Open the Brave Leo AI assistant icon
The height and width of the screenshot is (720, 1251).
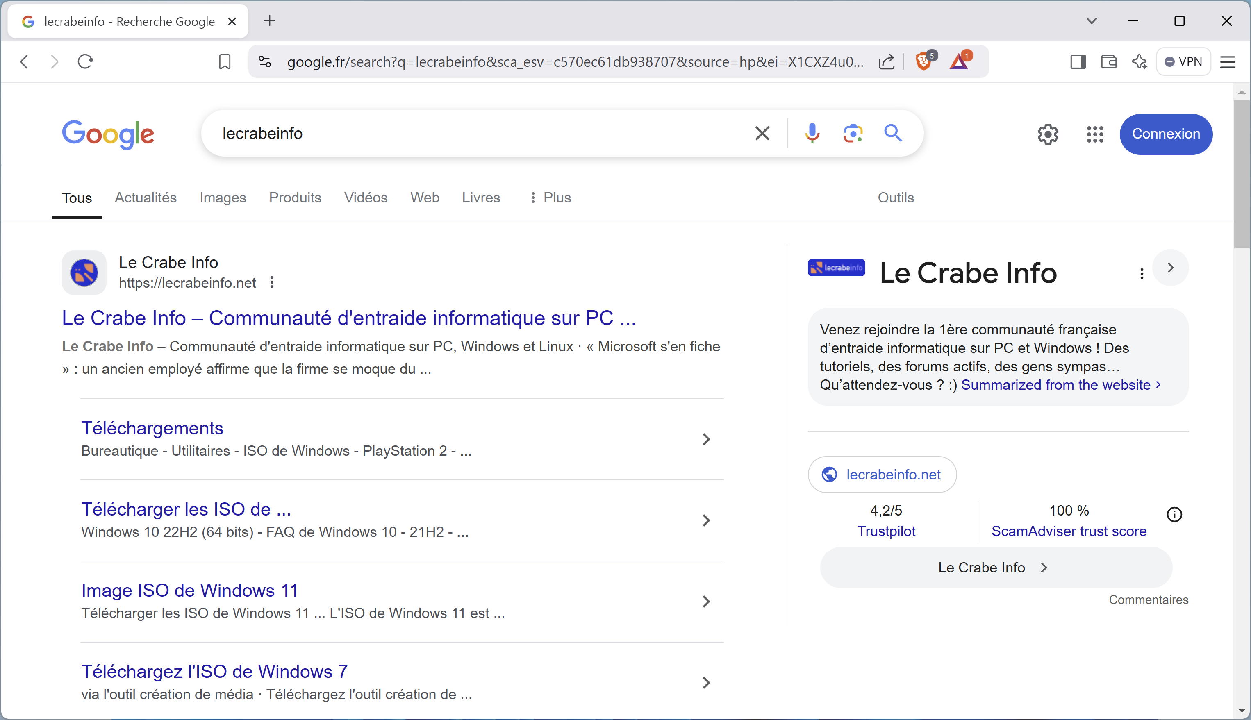click(1139, 61)
